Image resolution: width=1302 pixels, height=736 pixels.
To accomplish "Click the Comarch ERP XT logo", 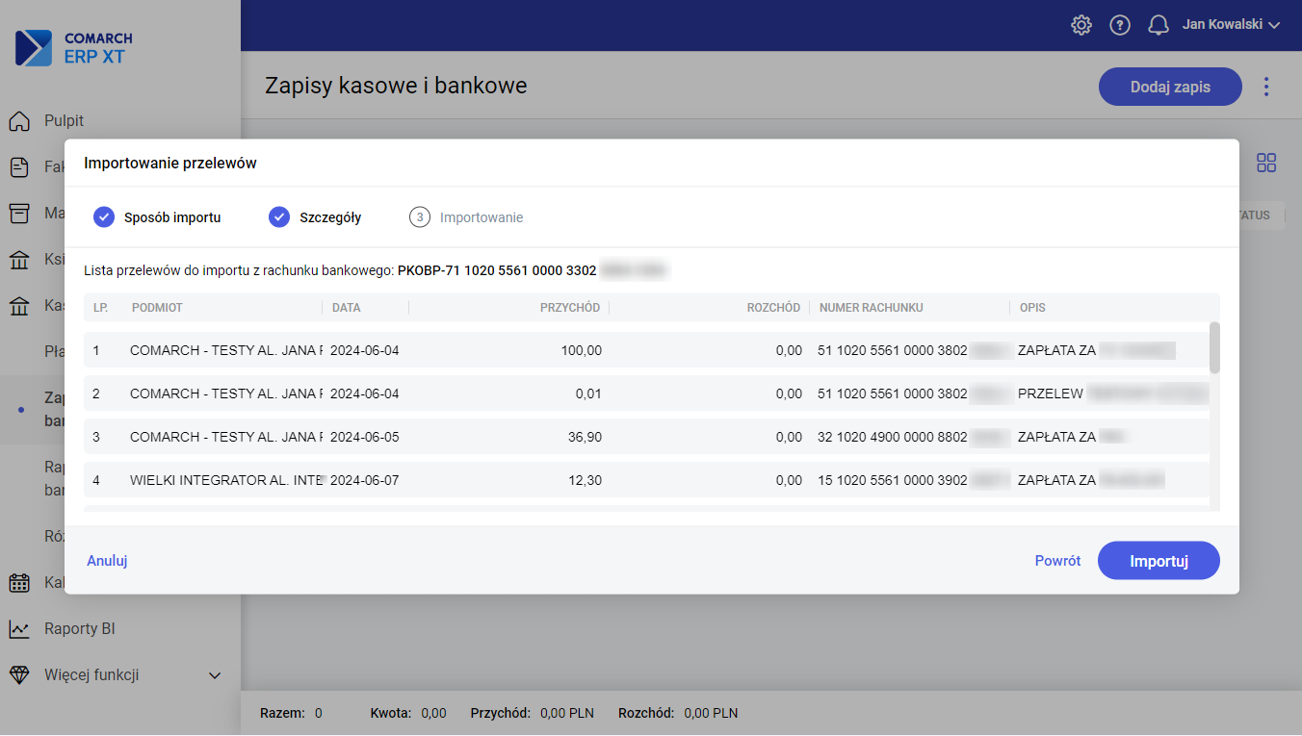I will coord(74,48).
